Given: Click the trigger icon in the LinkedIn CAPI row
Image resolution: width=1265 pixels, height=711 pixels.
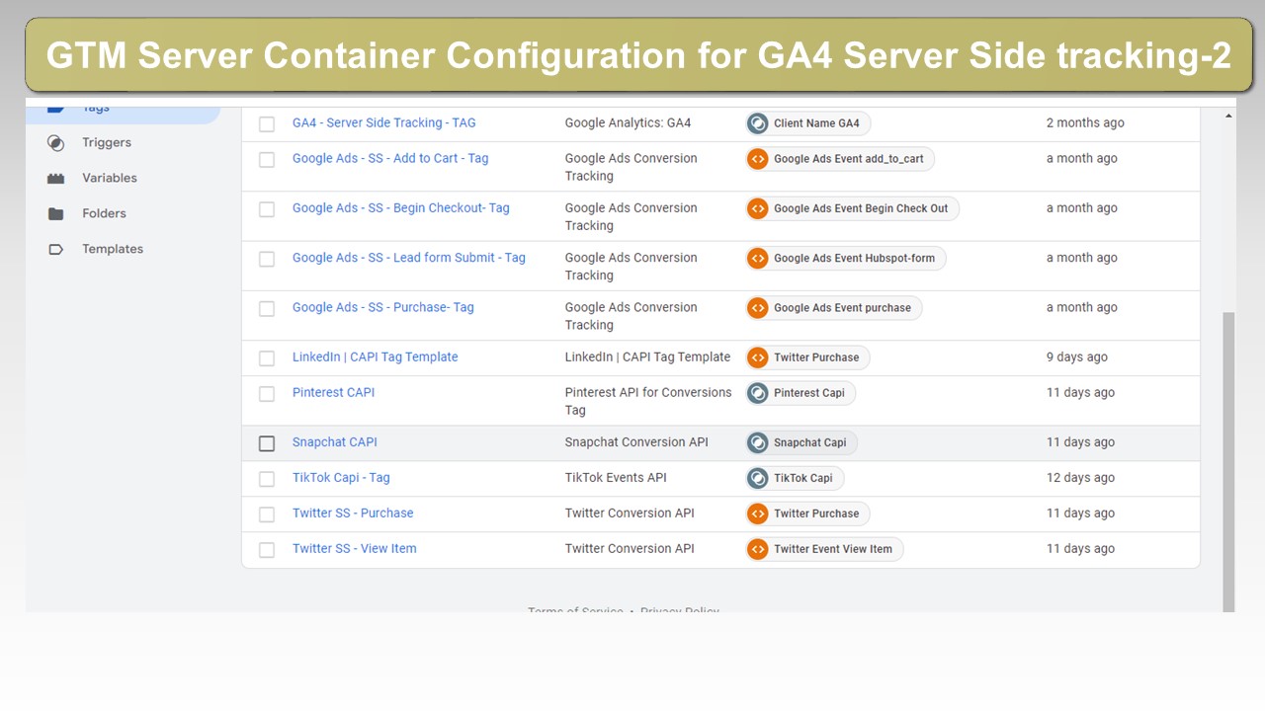Looking at the screenshot, I should 758,357.
